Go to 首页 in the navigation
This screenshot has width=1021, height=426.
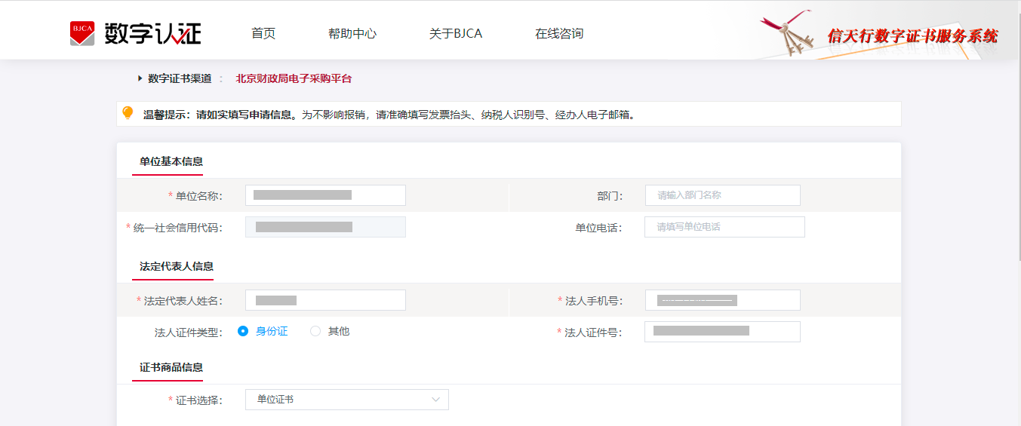click(x=263, y=34)
